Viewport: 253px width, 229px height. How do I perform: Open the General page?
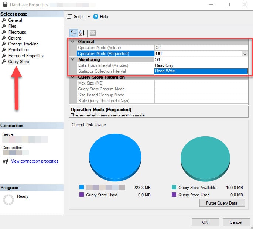point(15,20)
